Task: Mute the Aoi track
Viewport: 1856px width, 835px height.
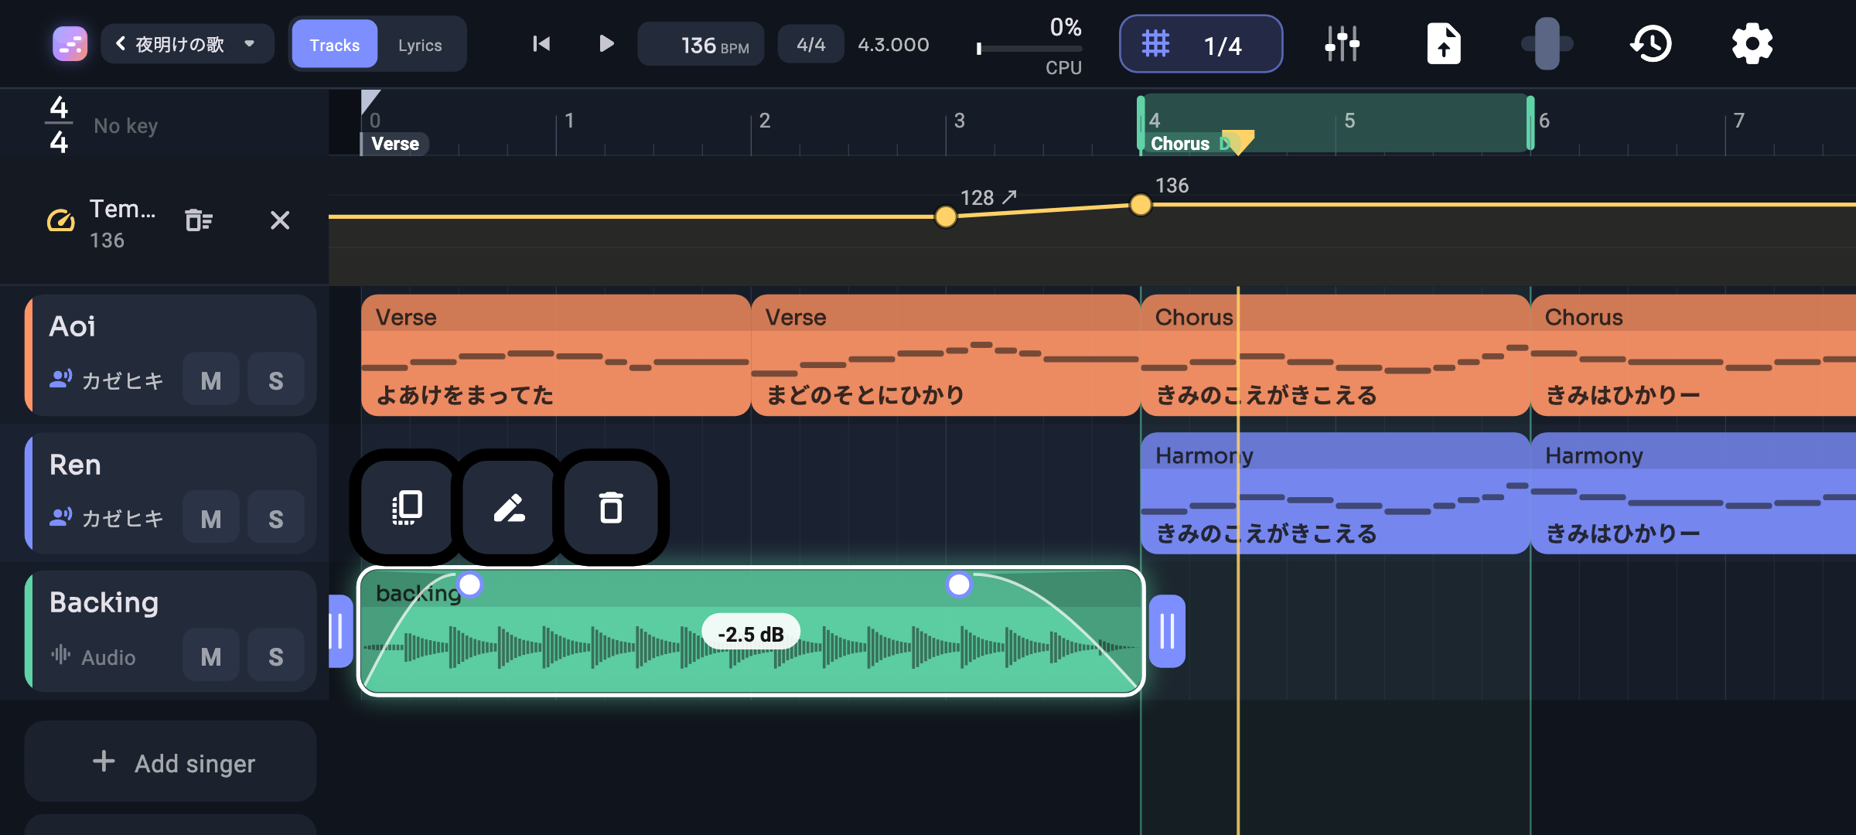Action: [210, 380]
